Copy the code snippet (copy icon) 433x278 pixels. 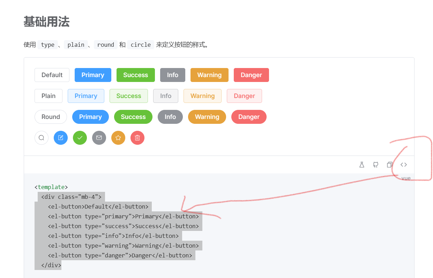click(390, 164)
